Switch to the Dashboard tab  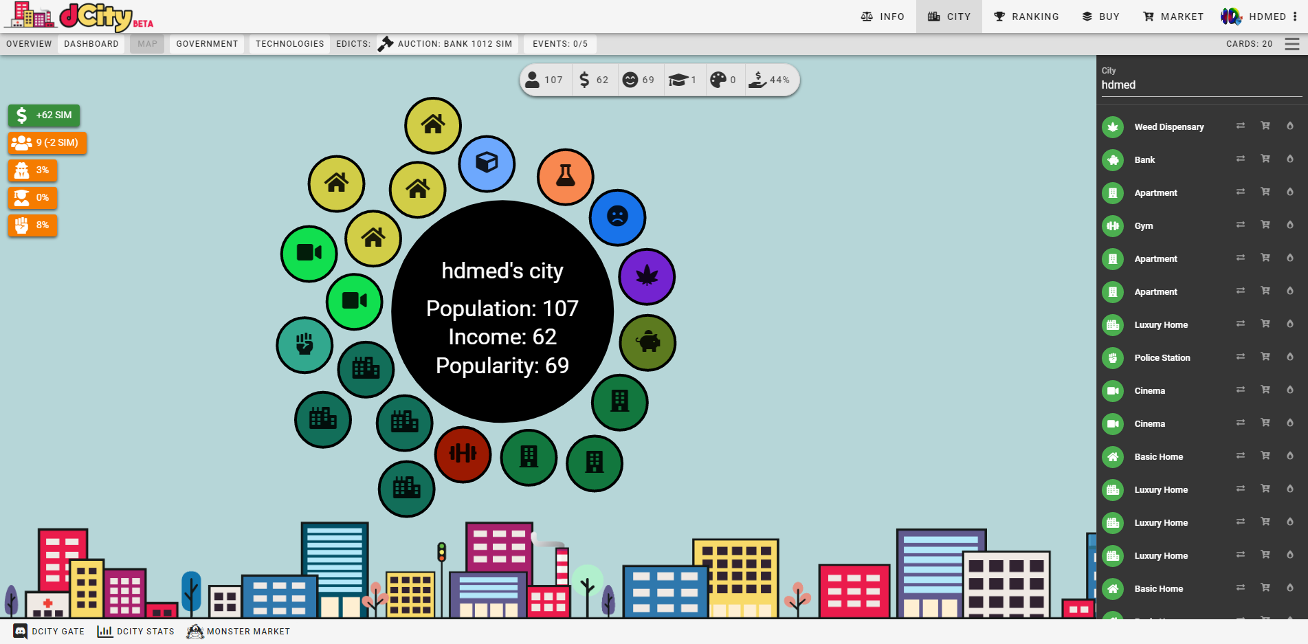91,44
